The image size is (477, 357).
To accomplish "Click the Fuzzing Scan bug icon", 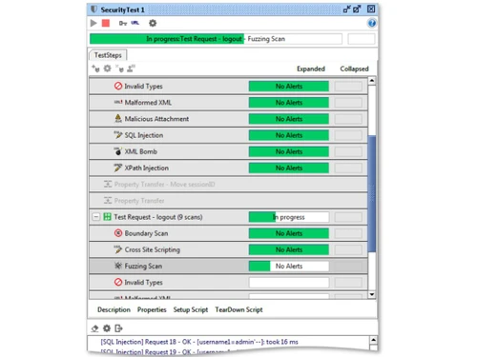I will 118,266.
